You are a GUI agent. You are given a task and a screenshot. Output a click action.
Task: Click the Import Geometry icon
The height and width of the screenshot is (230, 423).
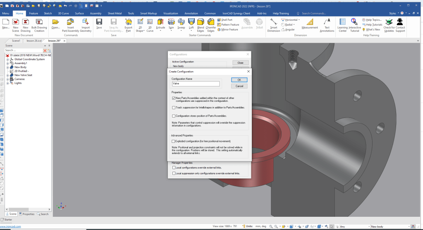coord(86,22)
